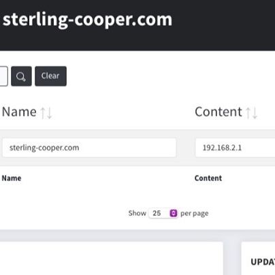
Task: Click the Clear button
Action: tap(50, 76)
